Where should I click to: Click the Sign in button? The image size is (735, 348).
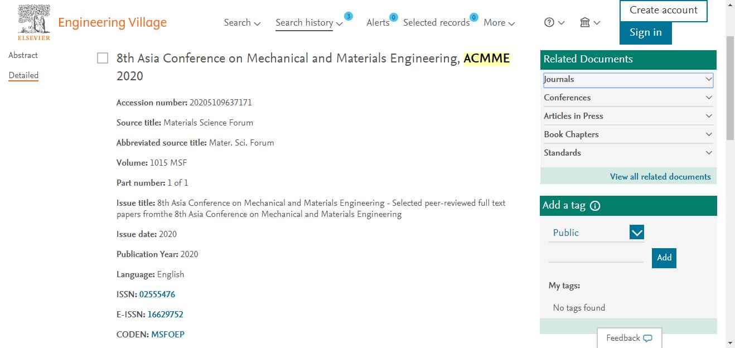coord(646,33)
